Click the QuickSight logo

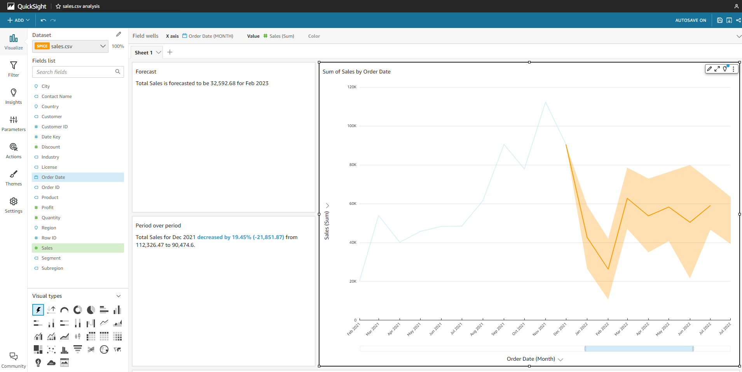click(26, 6)
